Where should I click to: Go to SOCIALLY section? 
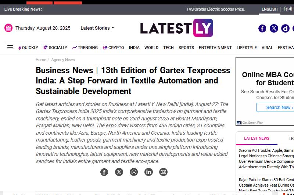[x=55, y=48]
